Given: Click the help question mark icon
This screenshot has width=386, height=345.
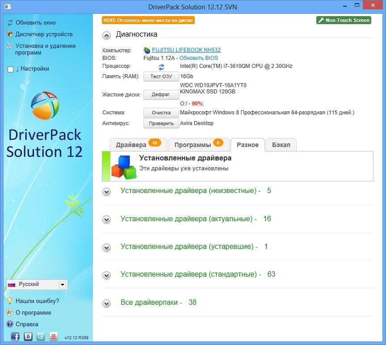Looking at the screenshot, I should [x=10, y=324].
